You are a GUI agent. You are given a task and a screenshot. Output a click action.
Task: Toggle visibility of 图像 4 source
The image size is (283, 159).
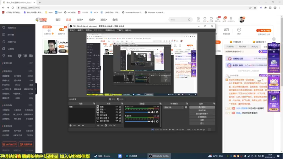click(x=117, y=112)
